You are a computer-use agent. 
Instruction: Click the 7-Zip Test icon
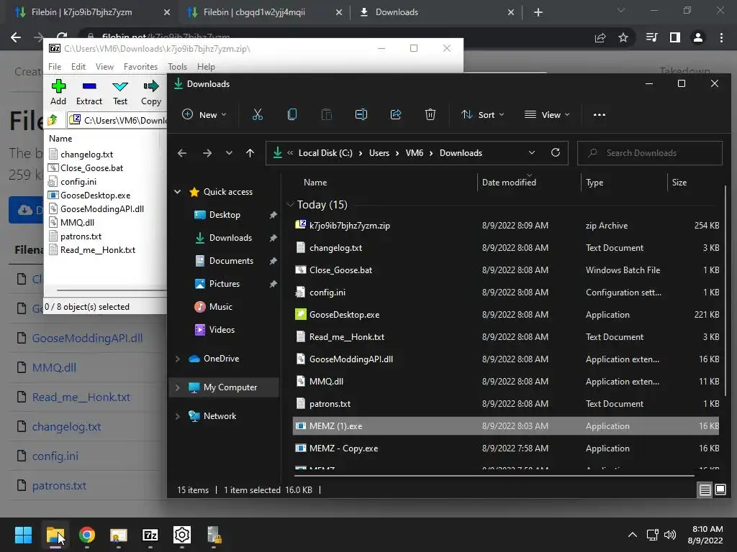click(120, 86)
